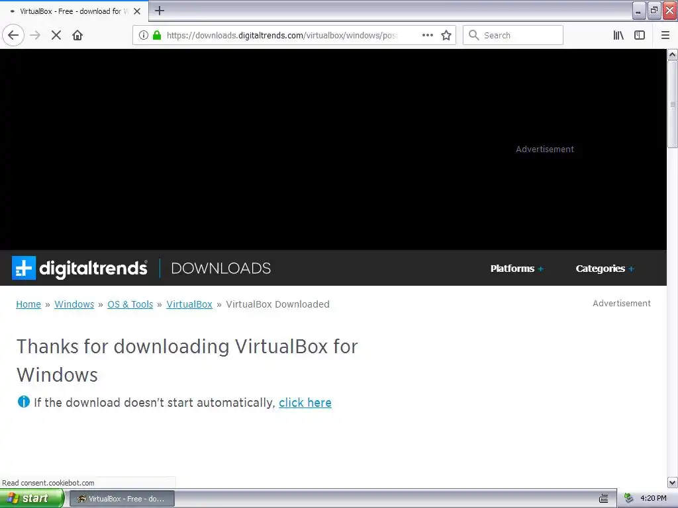This screenshot has width=678, height=508.
Task: Restore down the Firefox window
Action: (x=654, y=11)
